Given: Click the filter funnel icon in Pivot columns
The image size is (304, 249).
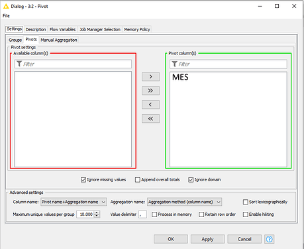Looking at the screenshot, I should 175,64.
